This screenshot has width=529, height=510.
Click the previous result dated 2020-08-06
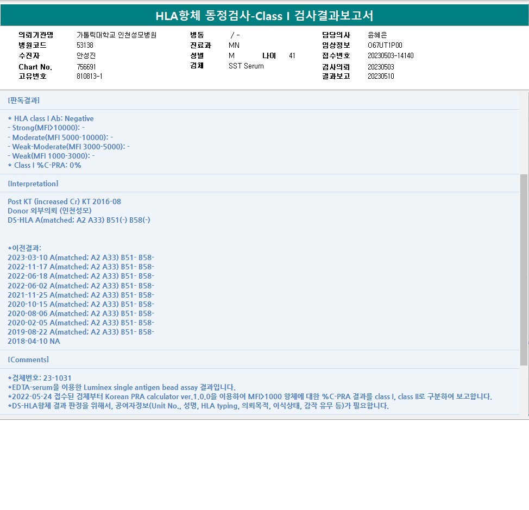[81, 313]
